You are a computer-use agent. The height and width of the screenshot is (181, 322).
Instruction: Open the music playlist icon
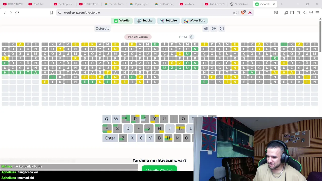pyautogui.click(x=286, y=13)
